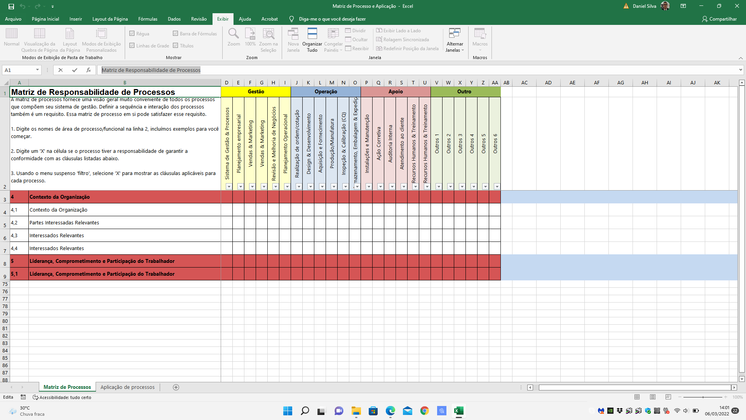Open Visualização da Quebra de Página view

point(39,39)
